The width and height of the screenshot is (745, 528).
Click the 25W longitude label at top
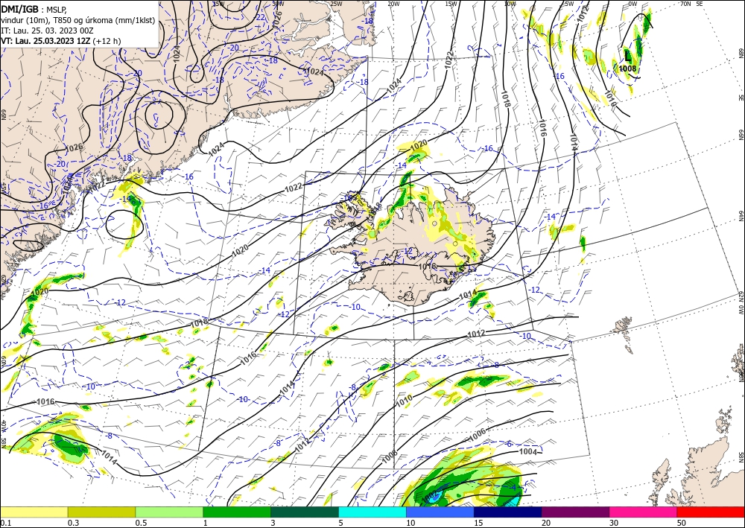point(336,4)
